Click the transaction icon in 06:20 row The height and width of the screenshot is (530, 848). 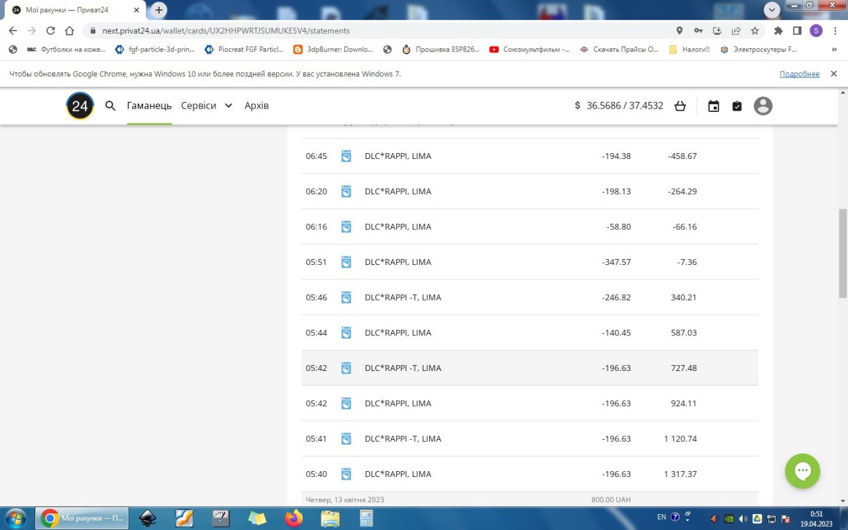[346, 191]
